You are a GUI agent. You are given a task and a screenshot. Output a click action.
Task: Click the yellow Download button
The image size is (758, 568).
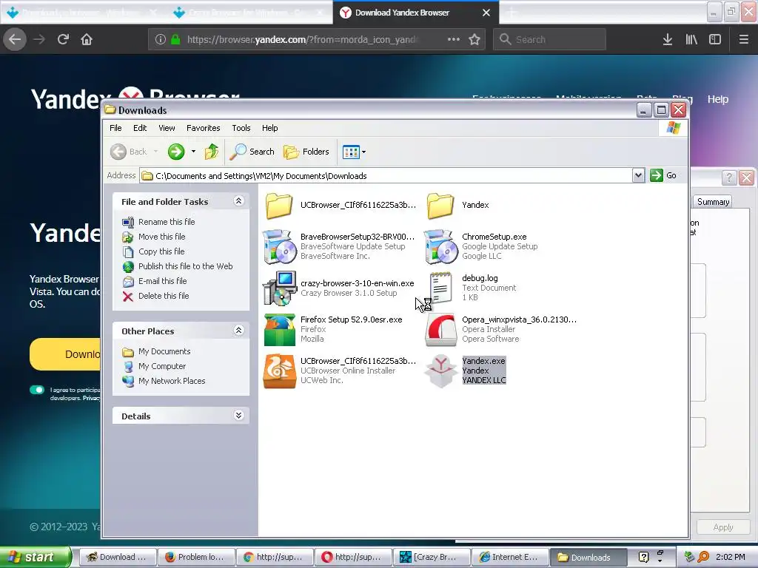66,354
